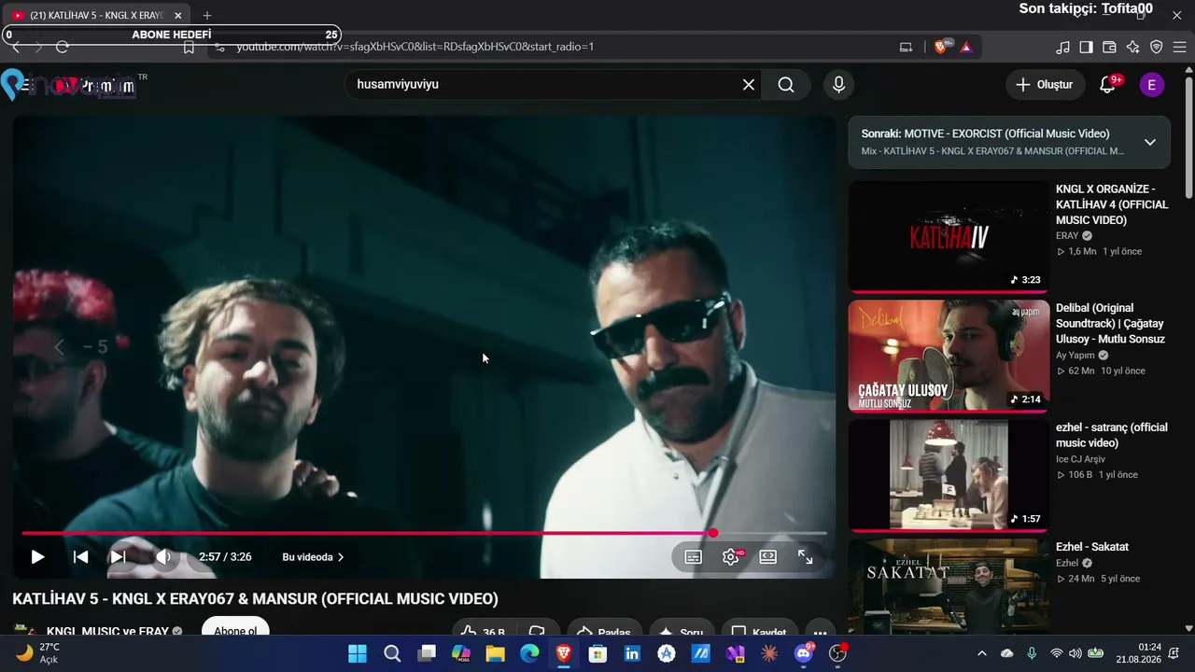Open 'KNGL X ORGANİZE - KATLİHAV 4' video title
1195x672 pixels.
click(x=1112, y=204)
